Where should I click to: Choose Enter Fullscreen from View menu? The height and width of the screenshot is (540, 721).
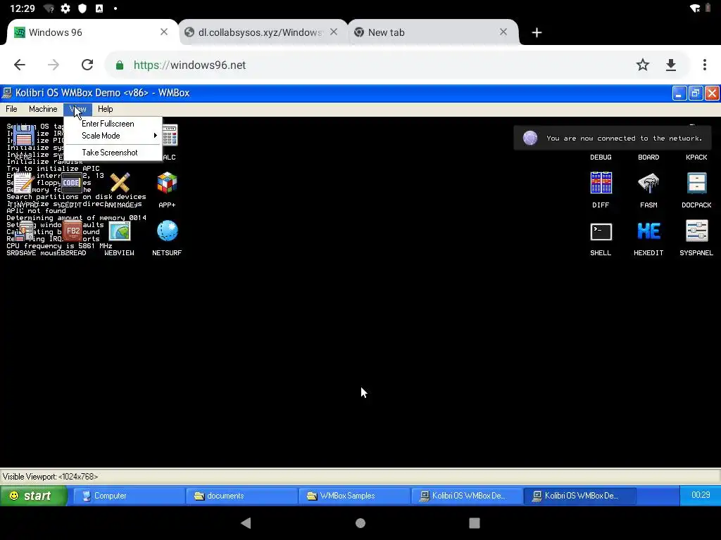113,124
